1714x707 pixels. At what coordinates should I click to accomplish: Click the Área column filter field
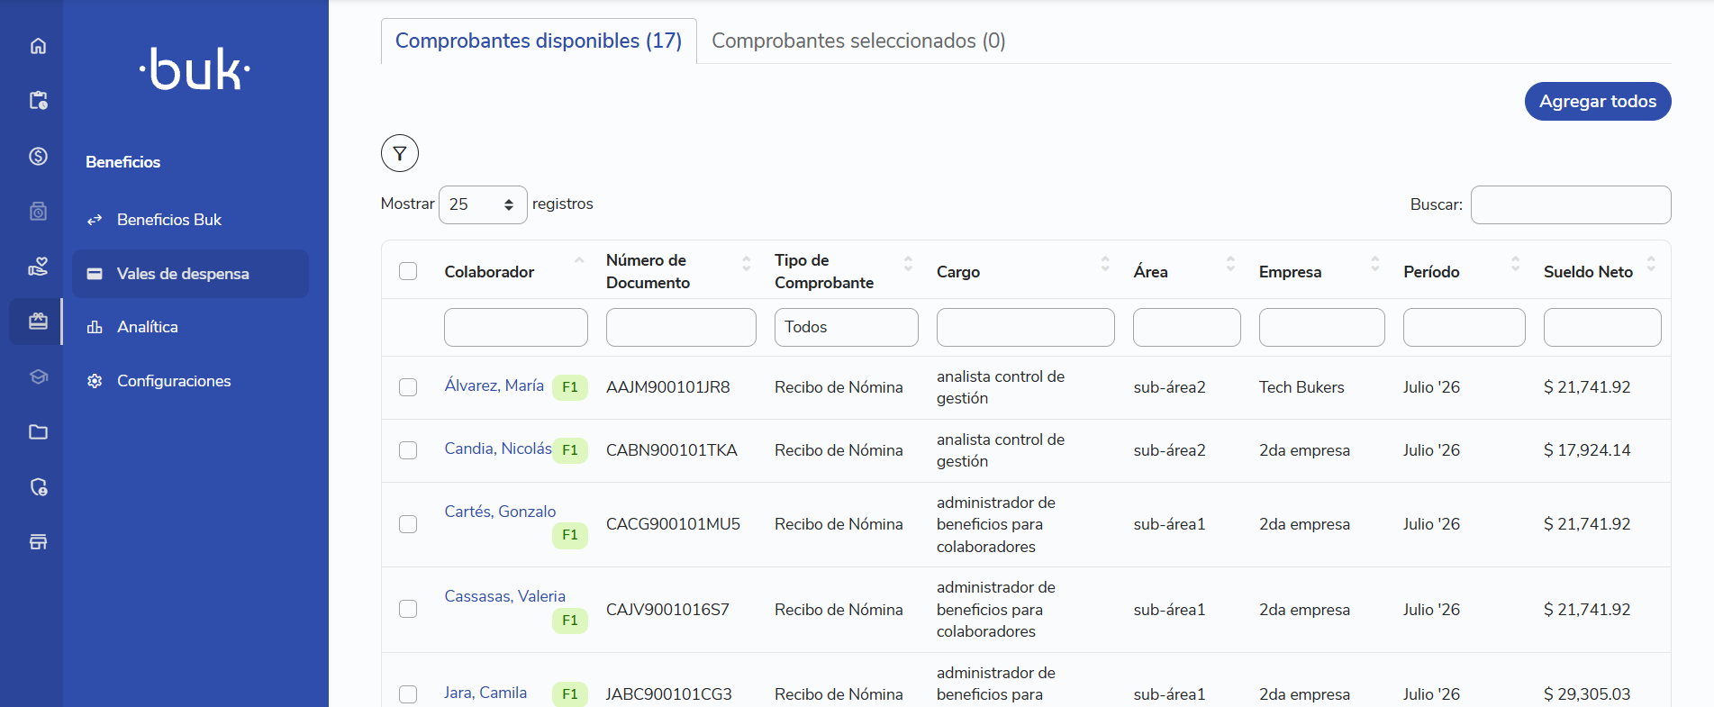tap(1186, 327)
